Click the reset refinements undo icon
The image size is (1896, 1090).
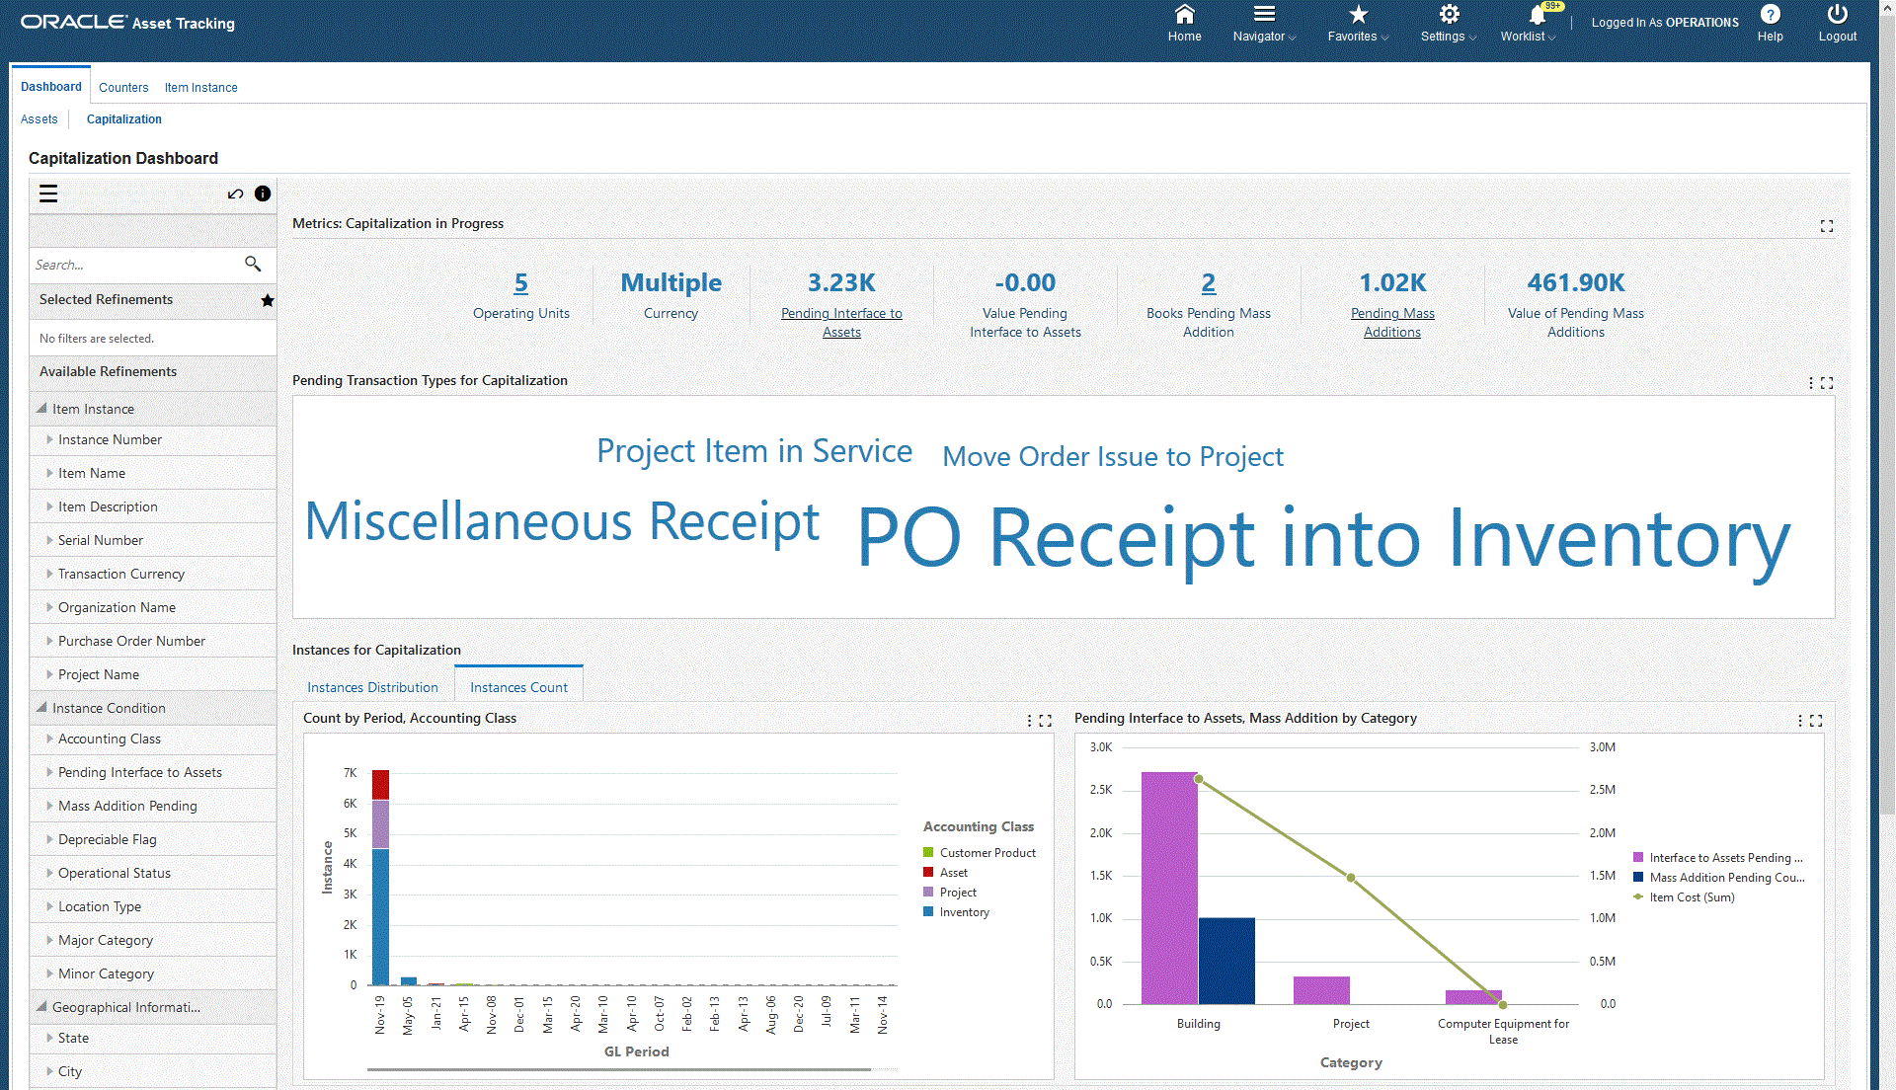pyautogui.click(x=235, y=194)
